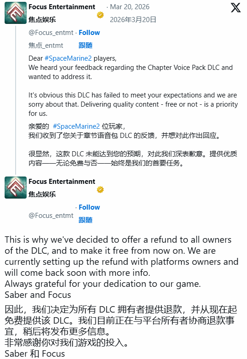
Task: Follow Focus Entertainment from the second tweet
Action: 89,207
